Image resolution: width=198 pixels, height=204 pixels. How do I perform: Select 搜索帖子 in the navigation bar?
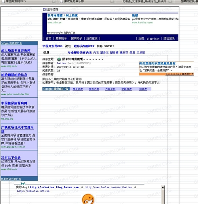76,38
